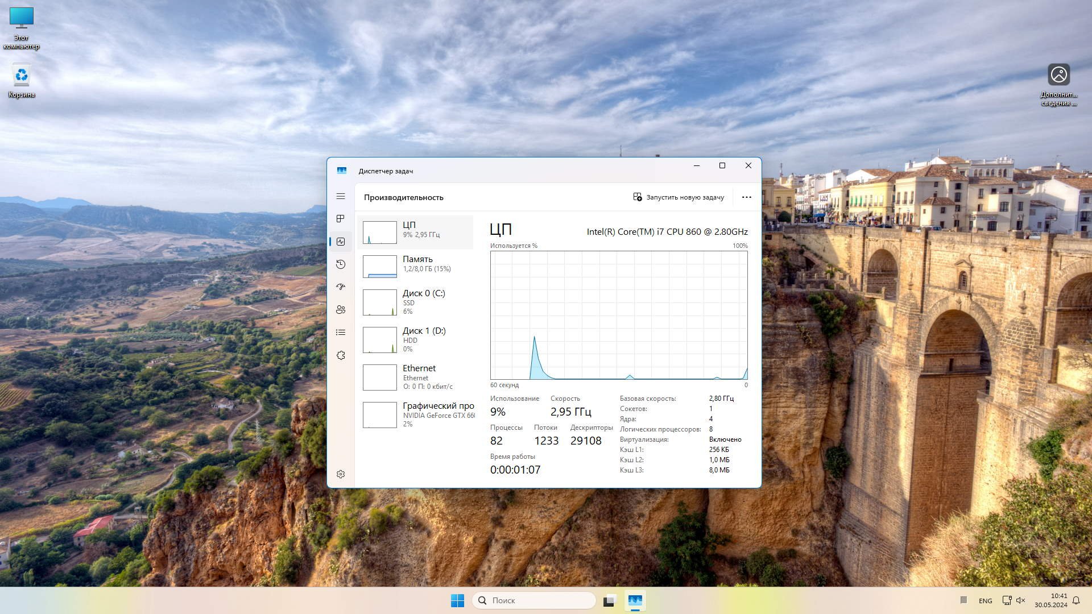Screen dimensions: 1092x614
Task: Select Диск 1 (D:) performance item
Action: coord(416,339)
